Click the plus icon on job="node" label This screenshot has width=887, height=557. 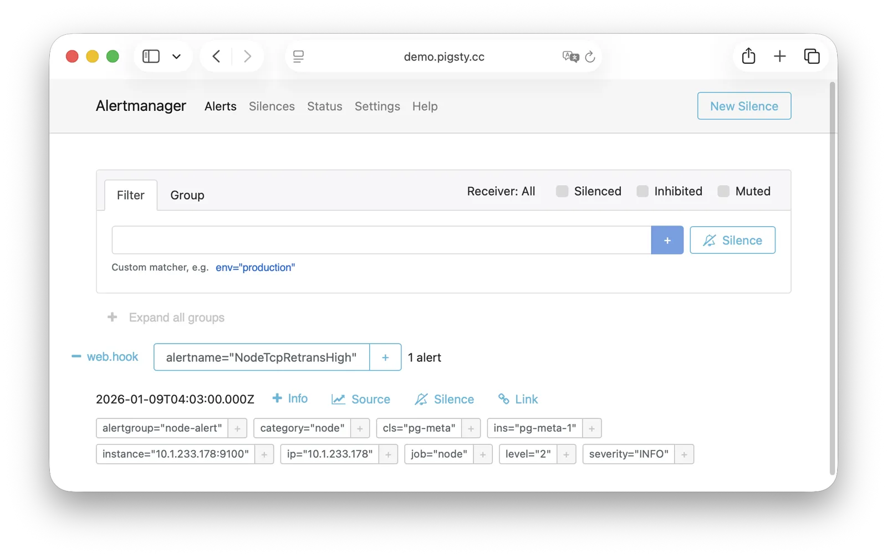click(483, 454)
